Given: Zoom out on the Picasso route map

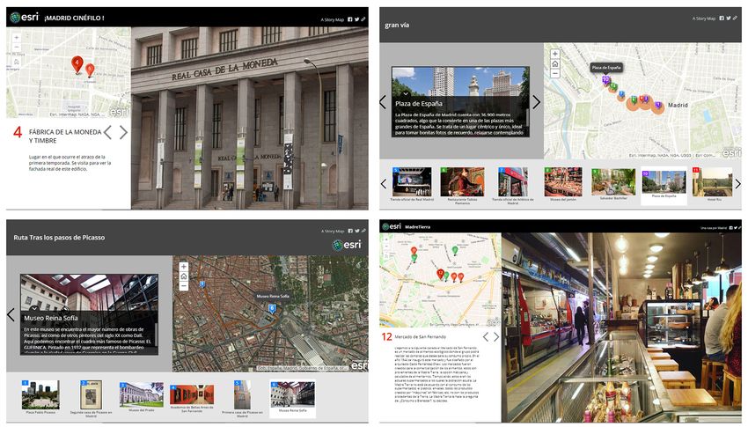Looking at the screenshot, I should tap(184, 286).
